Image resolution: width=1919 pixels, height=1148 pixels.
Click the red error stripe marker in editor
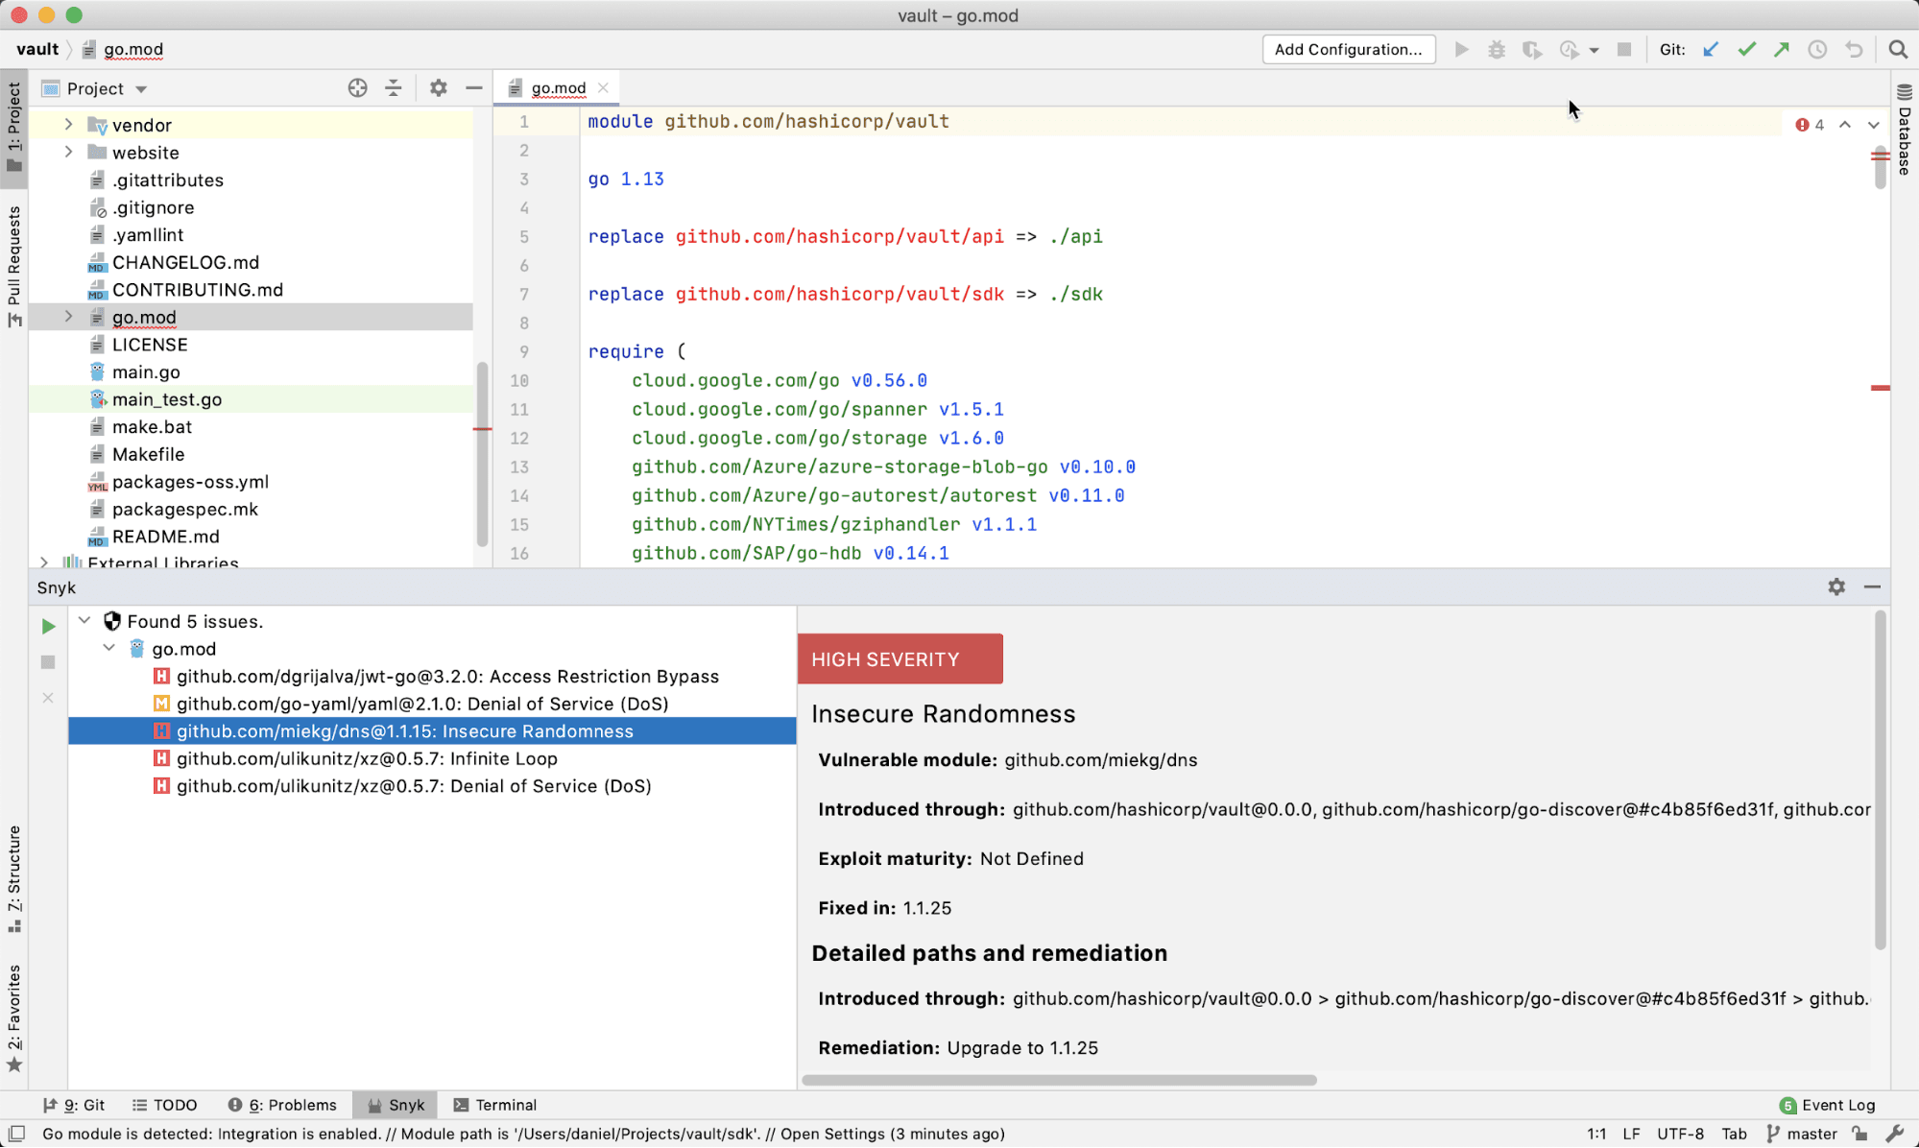point(1880,388)
